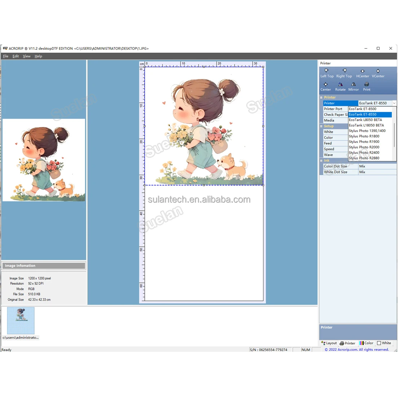Screen dimensions: 398x398
Task: Click the VCenter alignment icon
Action: (378, 73)
